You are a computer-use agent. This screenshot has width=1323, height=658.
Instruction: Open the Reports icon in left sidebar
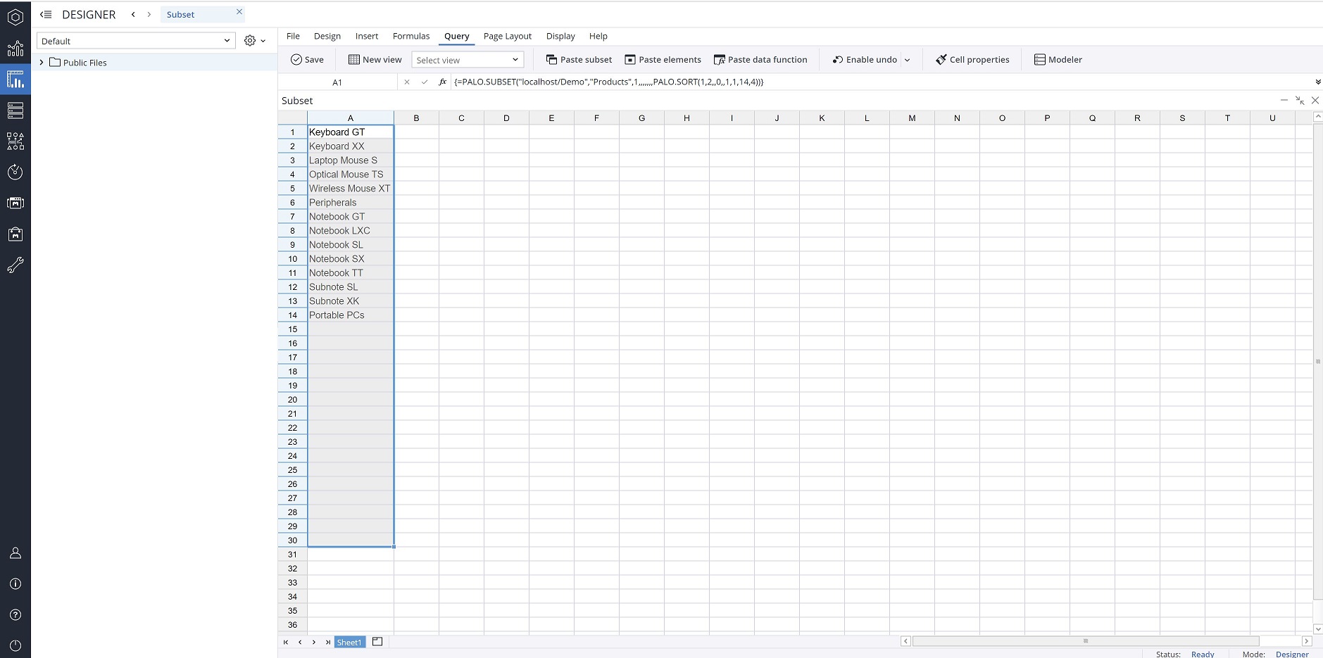point(15,49)
